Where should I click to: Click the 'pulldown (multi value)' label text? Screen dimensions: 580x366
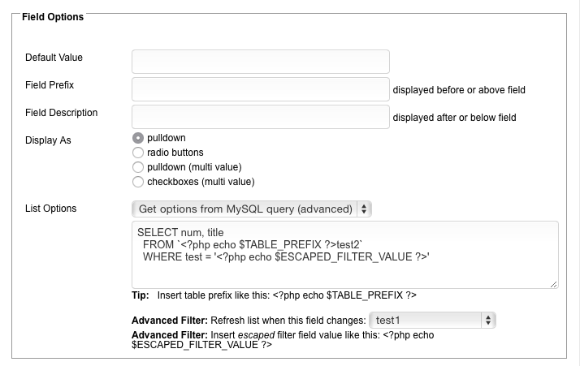pos(194,167)
